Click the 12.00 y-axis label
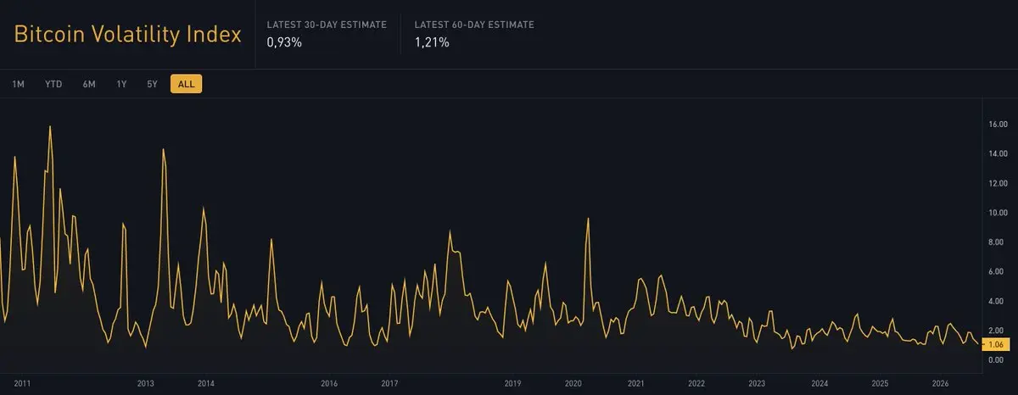Image resolution: width=1018 pixels, height=395 pixels. tap(998, 183)
